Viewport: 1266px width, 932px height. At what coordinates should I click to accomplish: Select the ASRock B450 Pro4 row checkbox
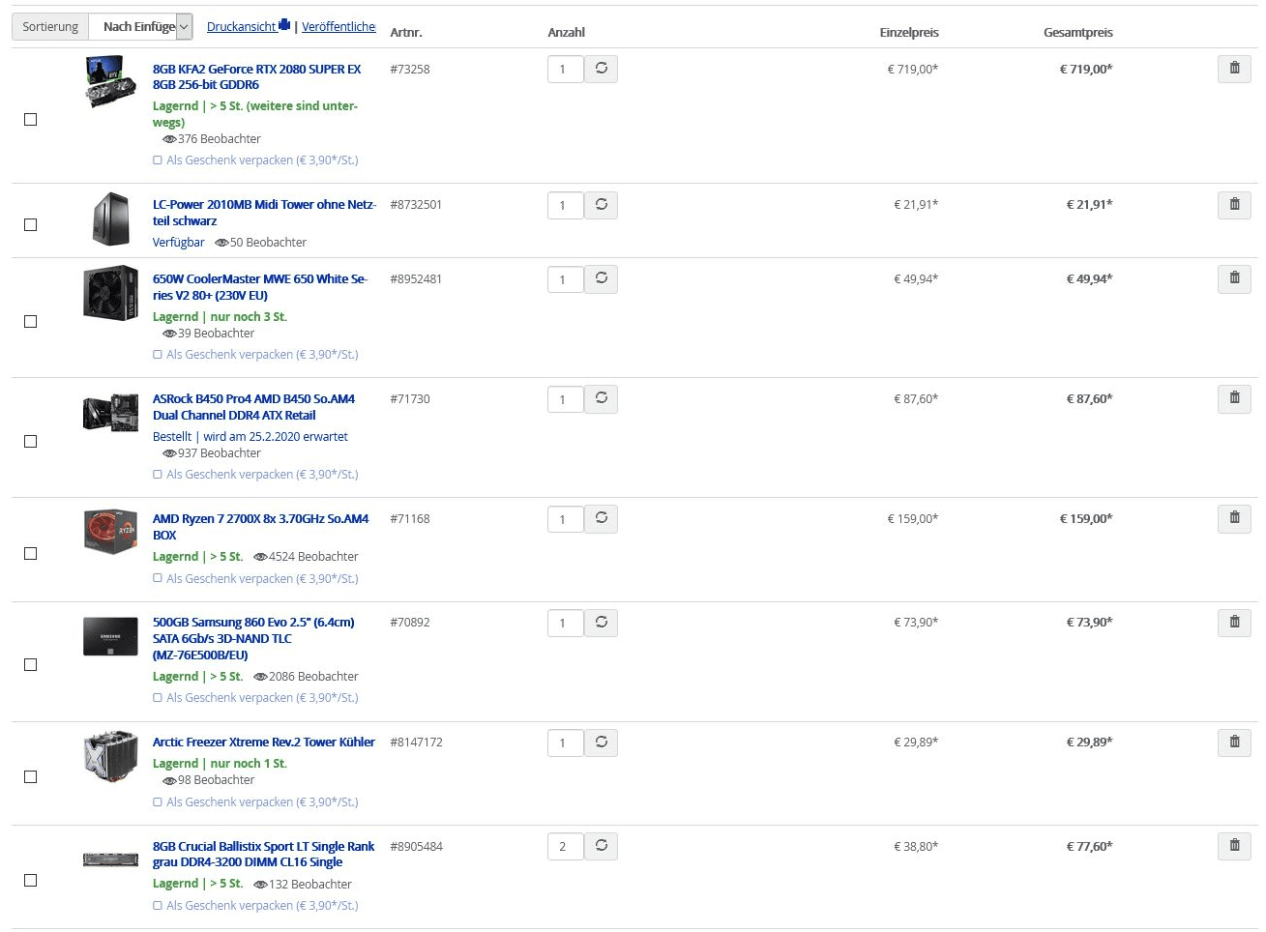click(x=30, y=442)
